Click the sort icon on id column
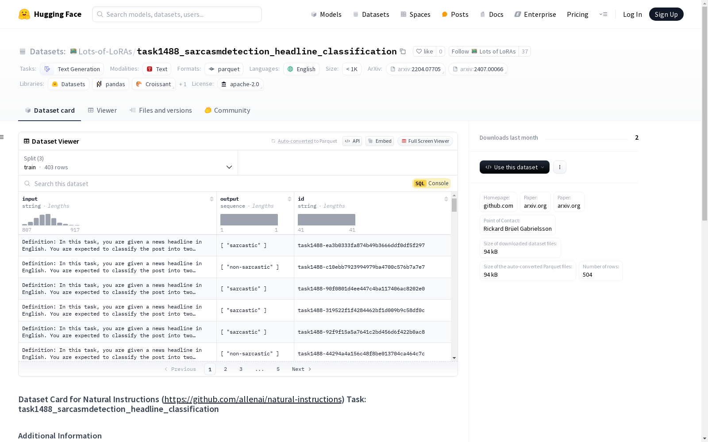The width and height of the screenshot is (708, 442). click(446, 199)
